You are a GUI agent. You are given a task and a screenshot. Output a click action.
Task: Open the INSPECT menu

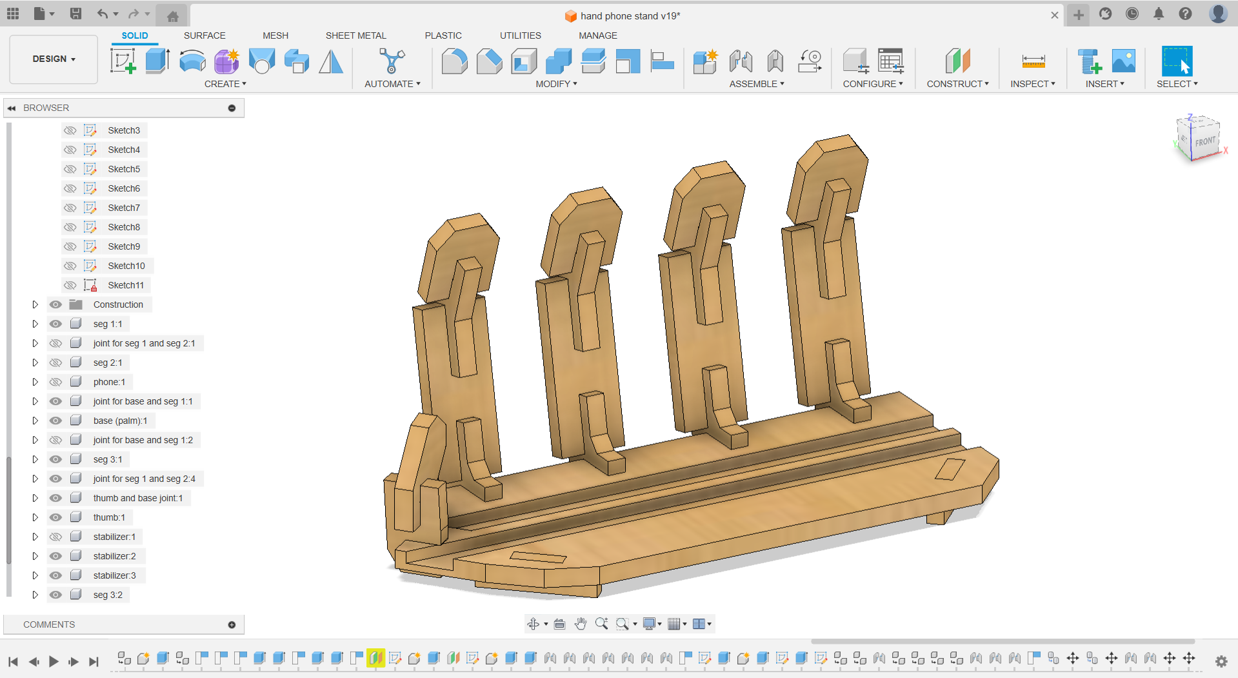(1032, 84)
